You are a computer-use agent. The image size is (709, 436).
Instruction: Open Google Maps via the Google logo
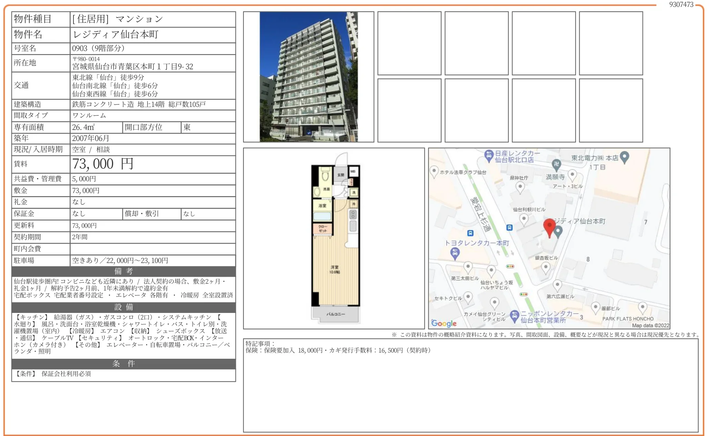click(443, 324)
